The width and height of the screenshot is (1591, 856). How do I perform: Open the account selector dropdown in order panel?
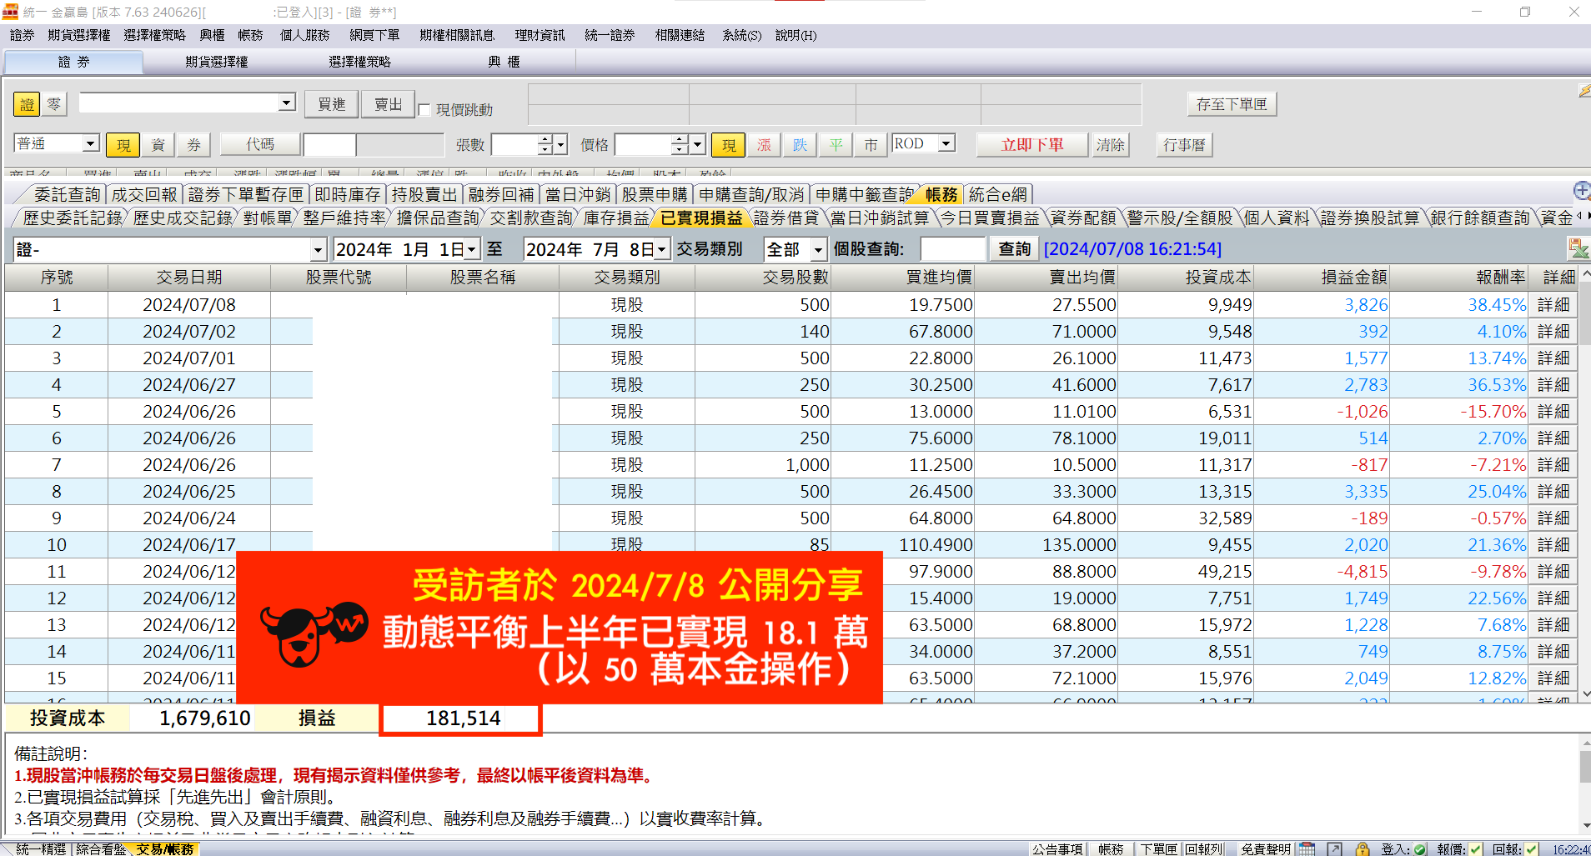pyautogui.click(x=287, y=102)
